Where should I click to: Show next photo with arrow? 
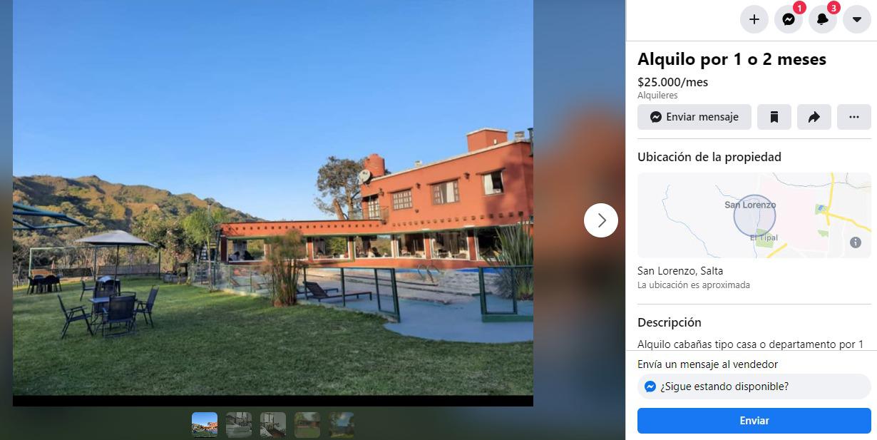pyautogui.click(x=601, y=220)
